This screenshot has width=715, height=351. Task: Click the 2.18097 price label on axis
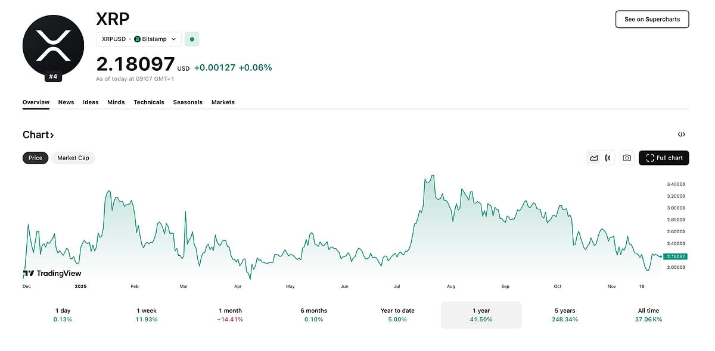click(x=676, y=256)
